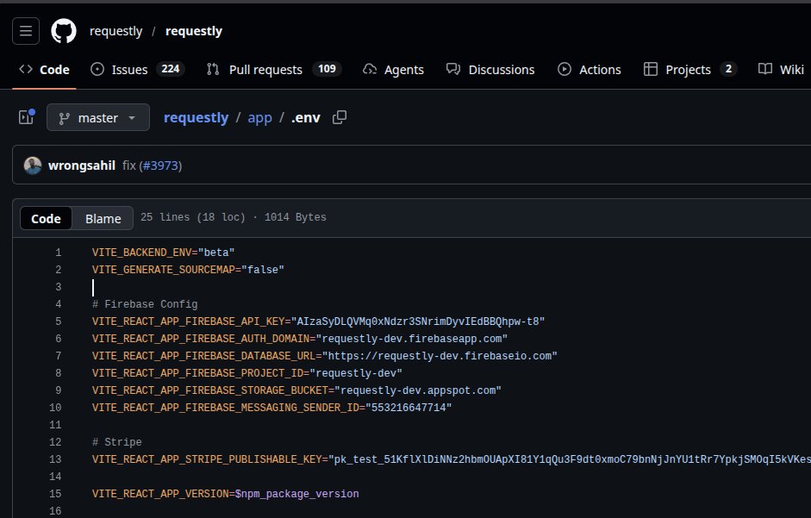Open the hamburger navigation menu
Screen dimensions: 811x518
click(26, 31)
